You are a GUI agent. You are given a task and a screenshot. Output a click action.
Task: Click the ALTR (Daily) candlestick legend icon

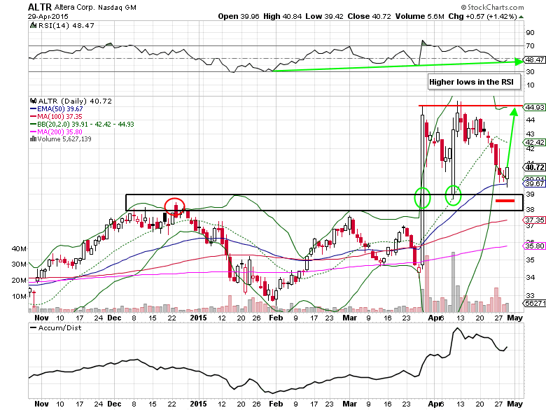point(32,100)
